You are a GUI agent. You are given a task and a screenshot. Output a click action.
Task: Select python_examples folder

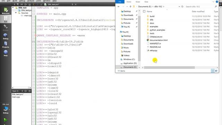[157, 30]
